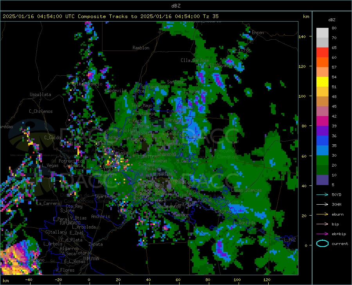Click the 'Tres_Mayo' place label
Image resolution: width=352 pixels, height=285 pixels.
[142, 105]
